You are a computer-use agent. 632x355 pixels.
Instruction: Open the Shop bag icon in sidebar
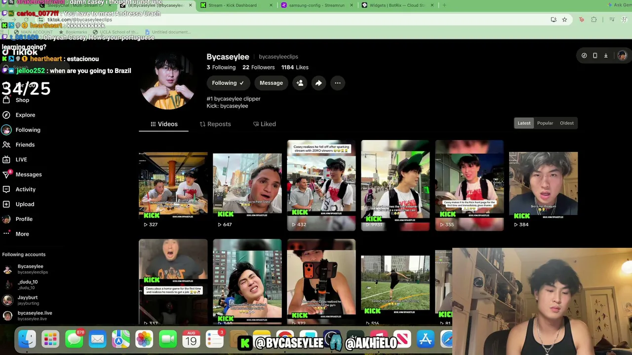click(6, 100)
